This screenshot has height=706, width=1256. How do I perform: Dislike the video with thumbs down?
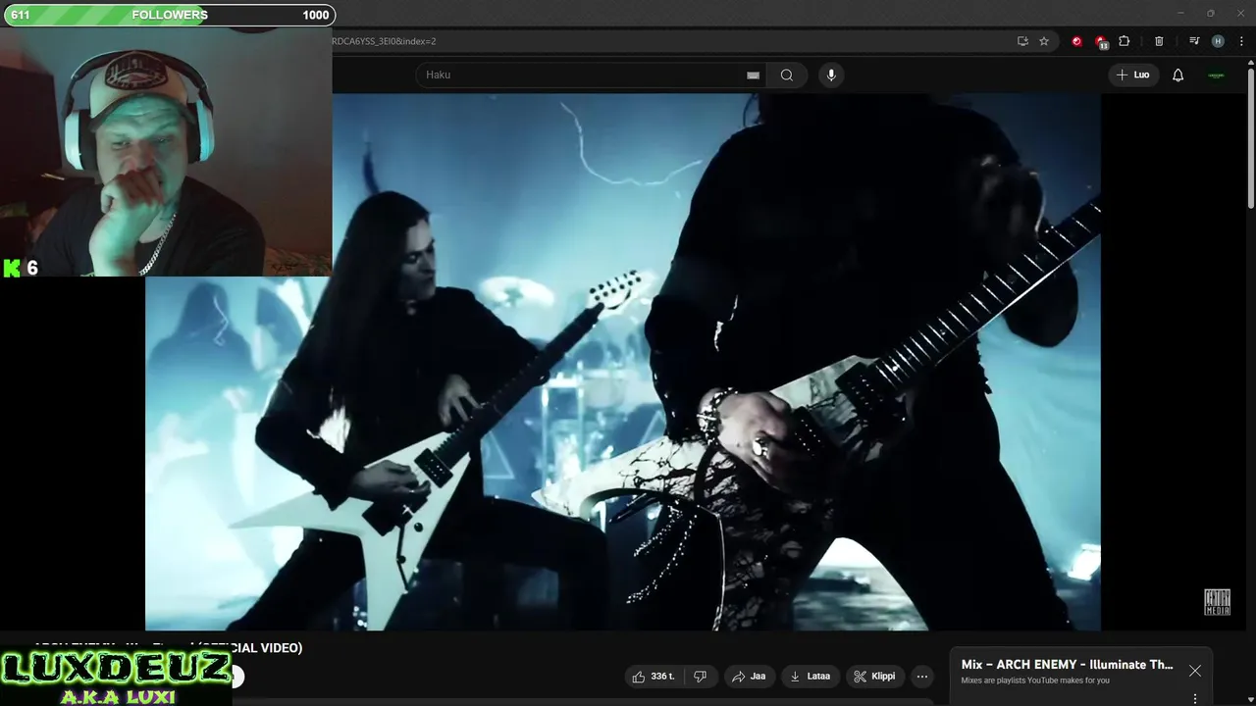pyautogui.click(x=701, y=677)
